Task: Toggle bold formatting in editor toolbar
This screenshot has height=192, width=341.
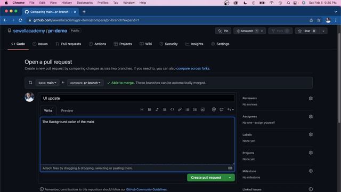Action: coord(149,109)
